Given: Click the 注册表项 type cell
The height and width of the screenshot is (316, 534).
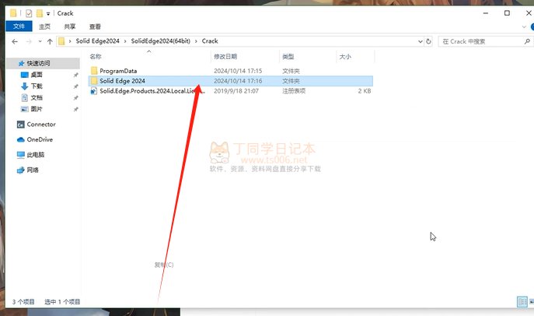Looking at the screenshot, I should tap(294, 91).
